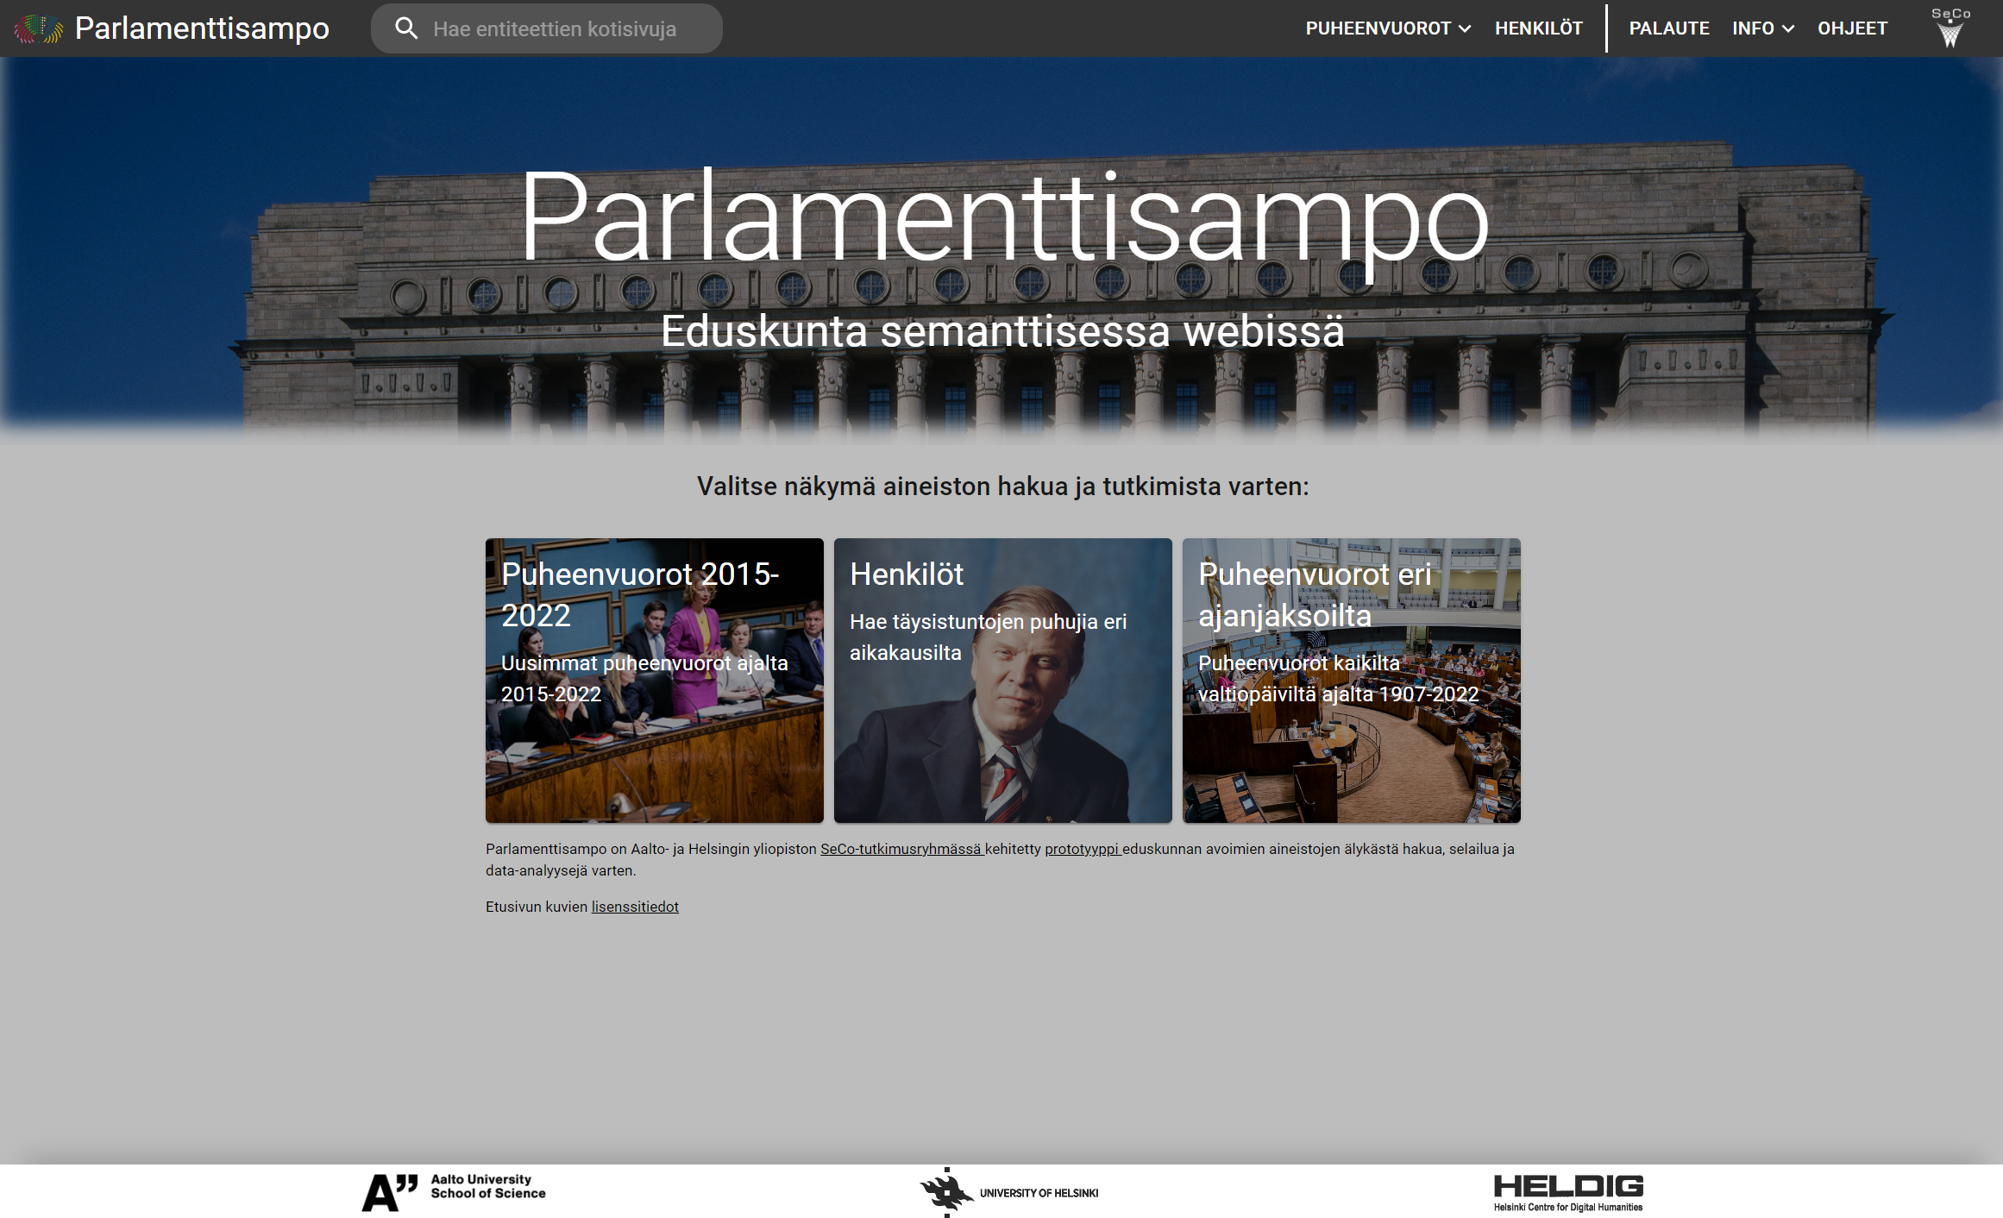Open the 'Puheenvuorot eri ajanjaksoilta' card

click(1352, 681)
